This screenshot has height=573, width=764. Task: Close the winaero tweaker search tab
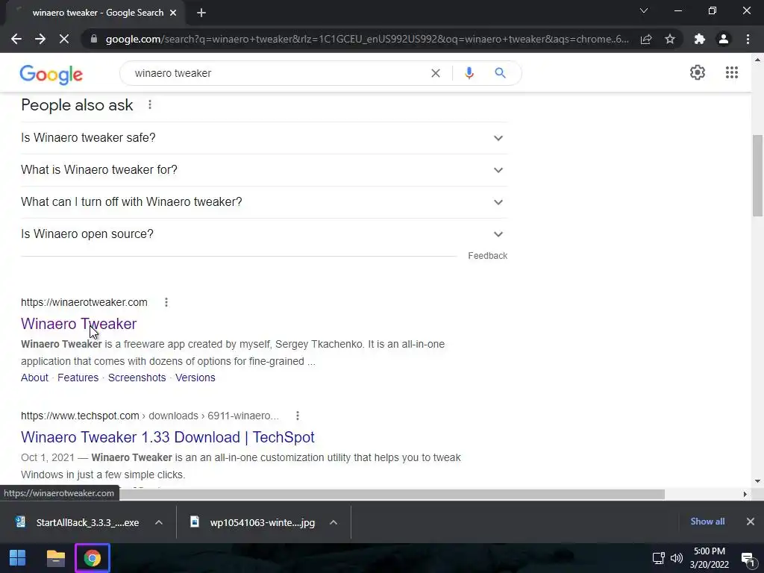pyautogui.click(x=173, y=13)
